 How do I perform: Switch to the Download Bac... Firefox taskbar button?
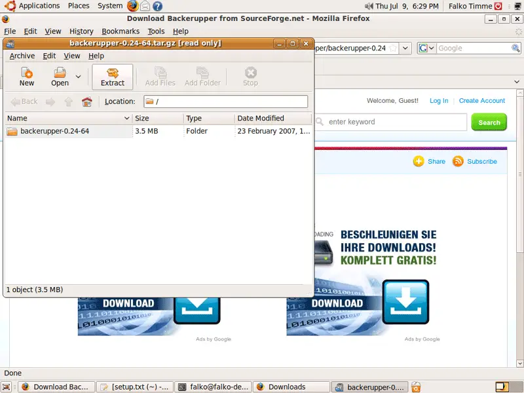pos(56,387)
